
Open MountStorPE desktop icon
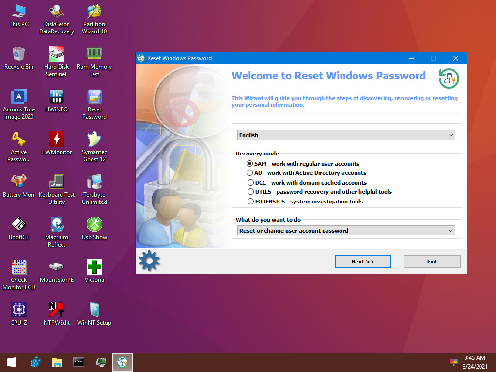coord(57,271)
